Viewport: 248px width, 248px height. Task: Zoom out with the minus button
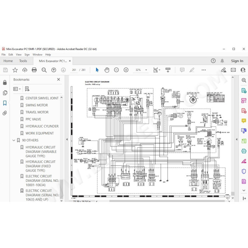117,70
